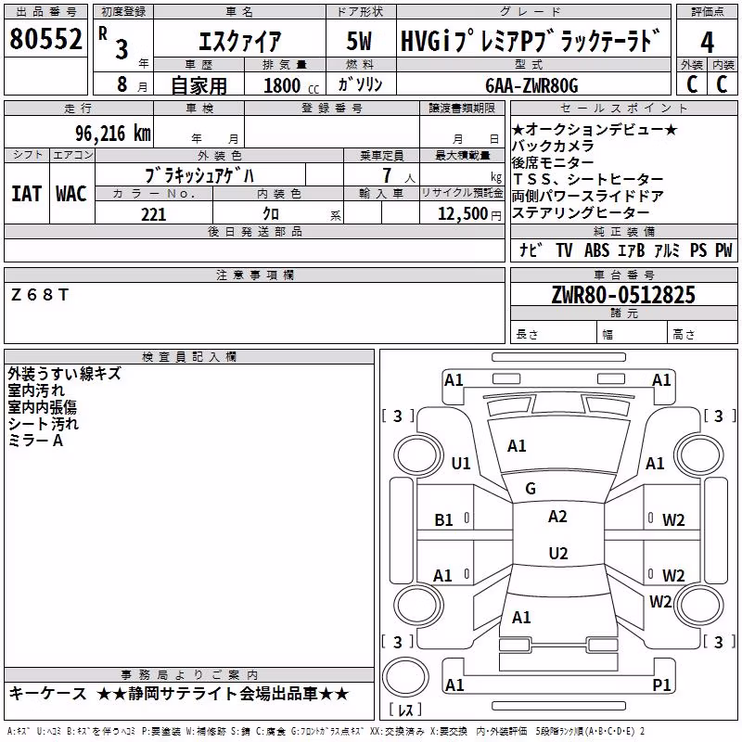Click PW in genuine equipment
This screenshot has height=742, width=742.
[x=723, y=249]
